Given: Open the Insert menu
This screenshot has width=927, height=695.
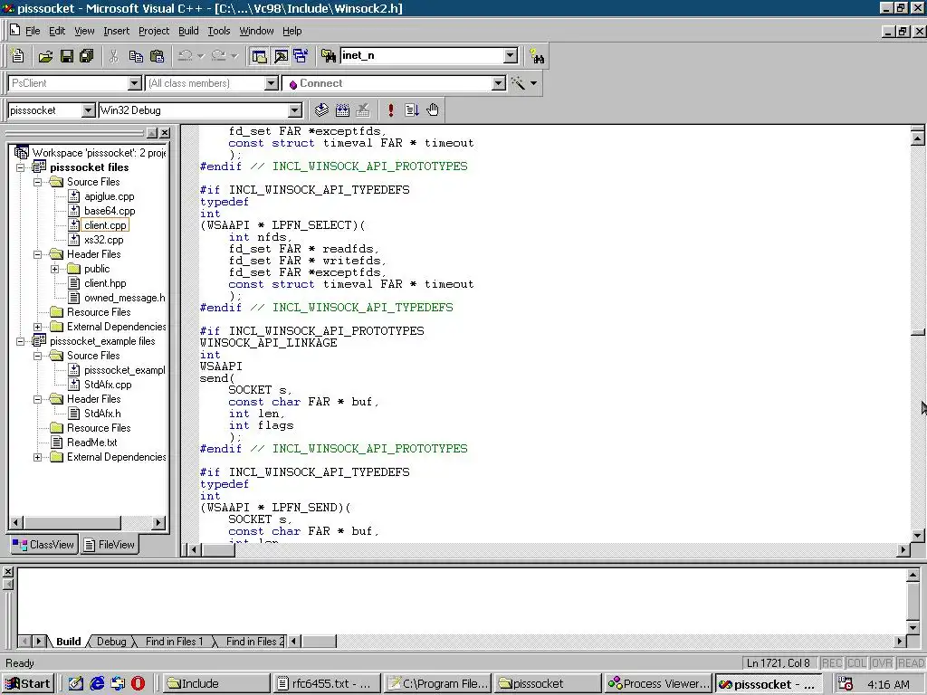Looking at the screenshot, I should 116,31.
